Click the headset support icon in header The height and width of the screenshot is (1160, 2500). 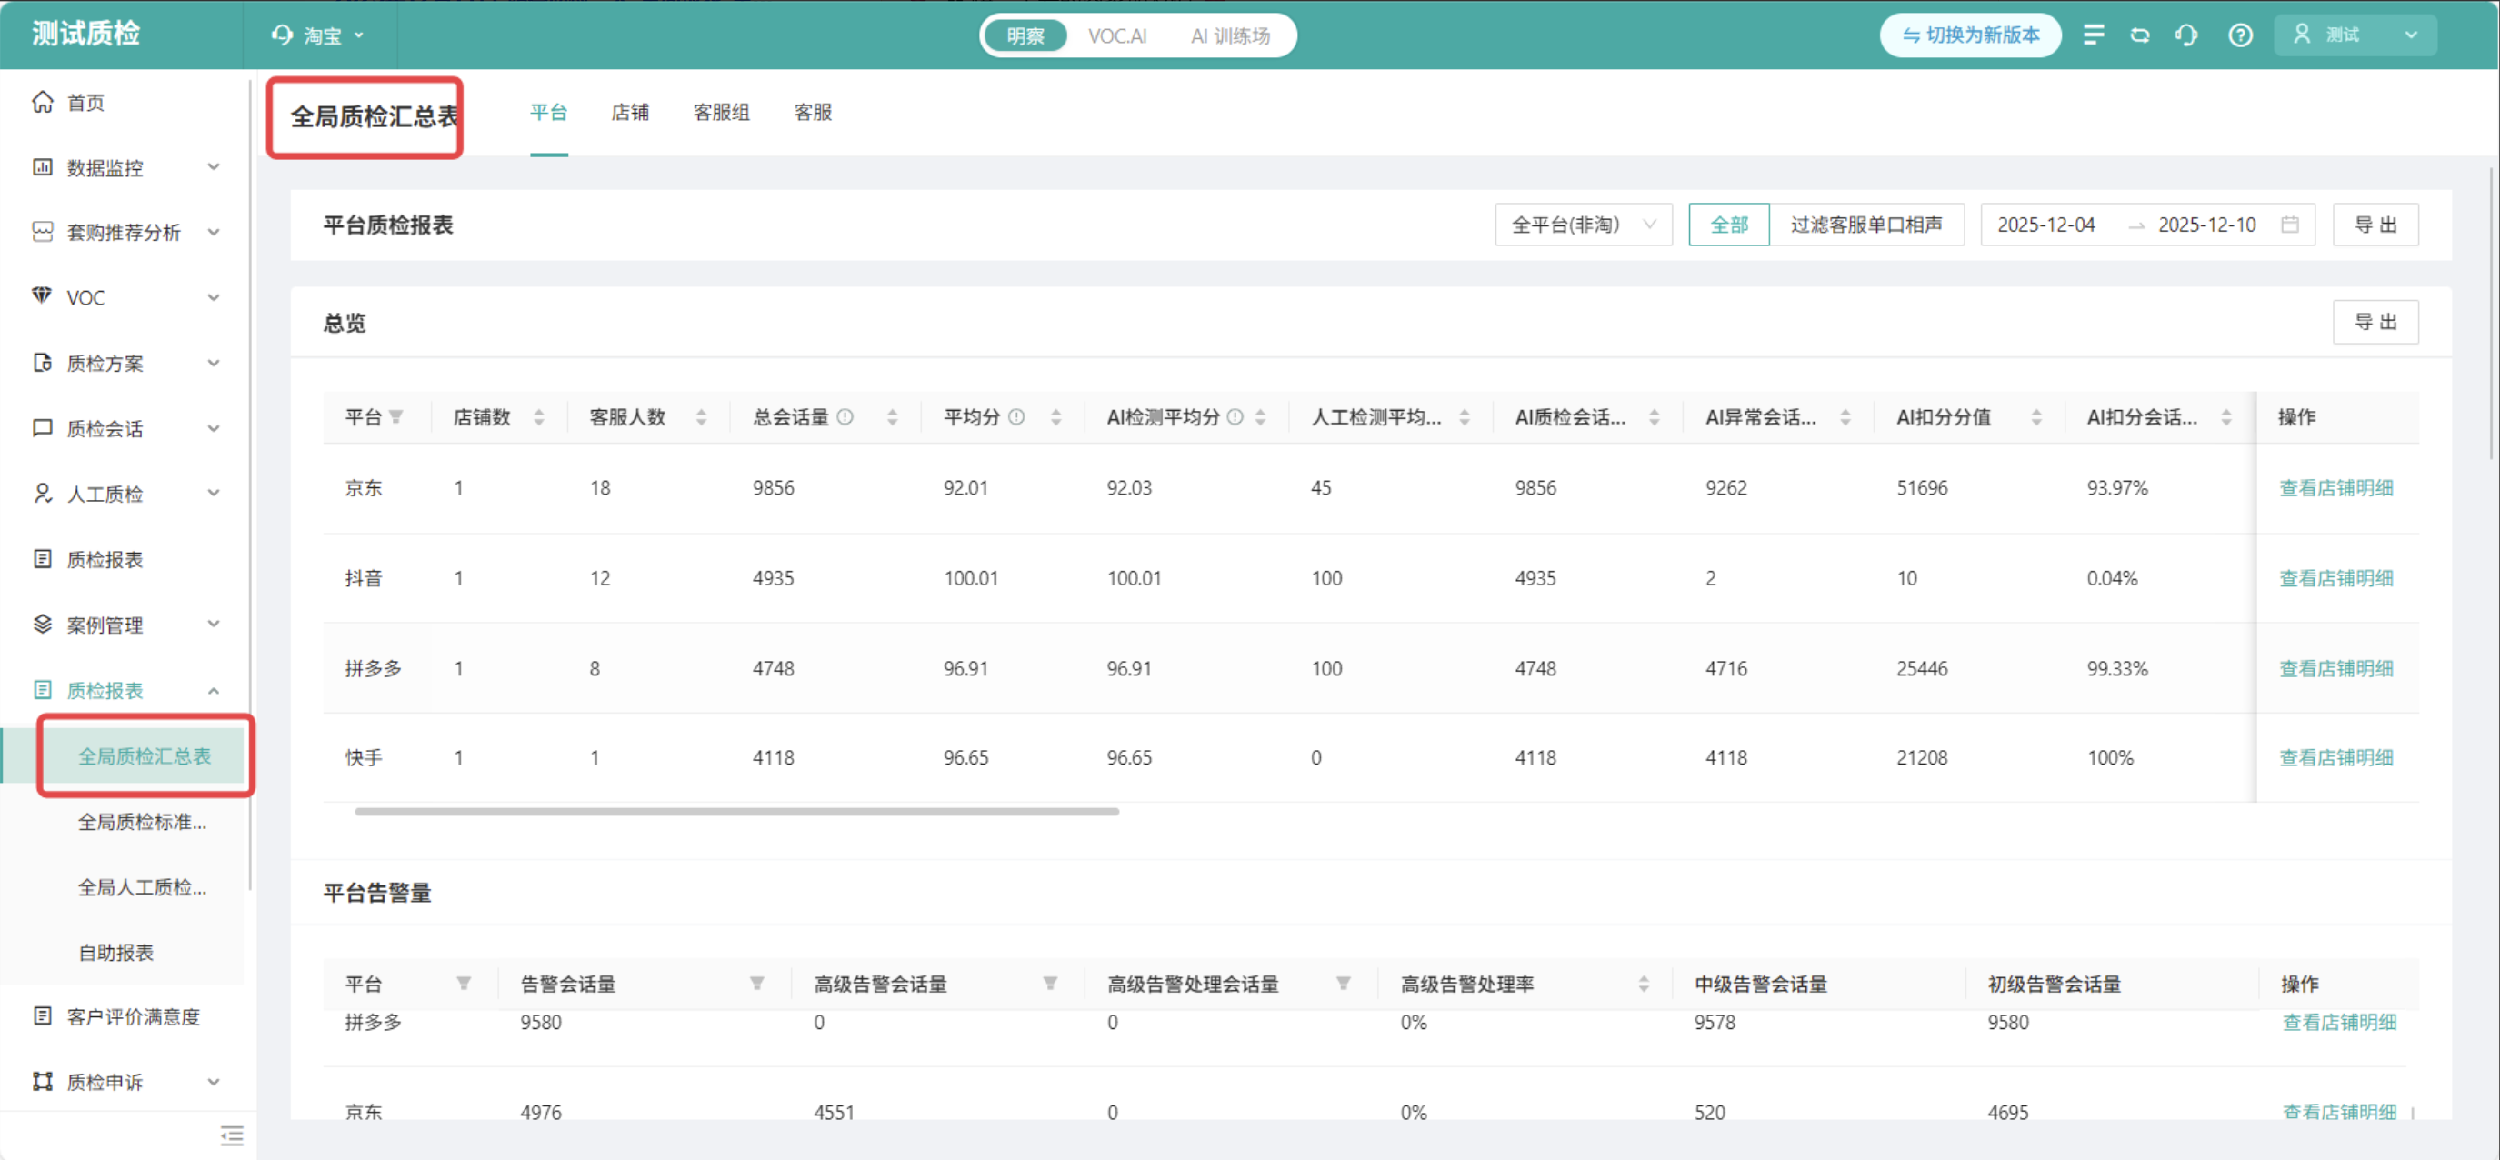tap(2185, 35)
